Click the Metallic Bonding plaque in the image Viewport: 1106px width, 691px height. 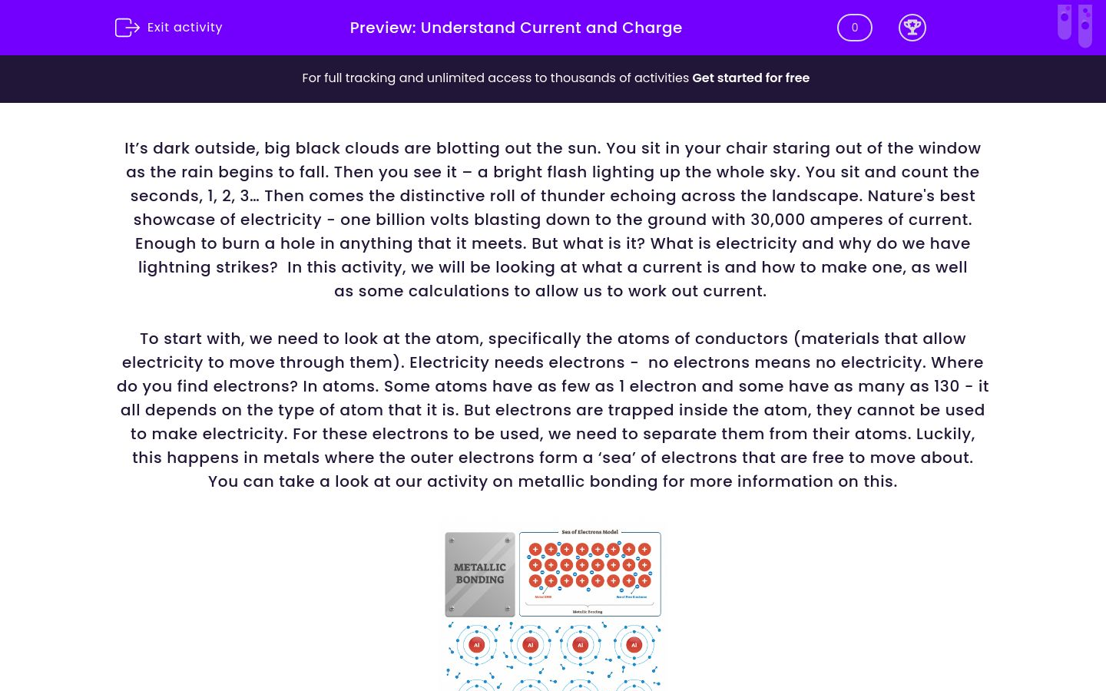point(479,574)
